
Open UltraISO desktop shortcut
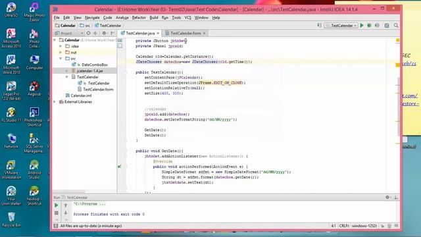(11, 10)
